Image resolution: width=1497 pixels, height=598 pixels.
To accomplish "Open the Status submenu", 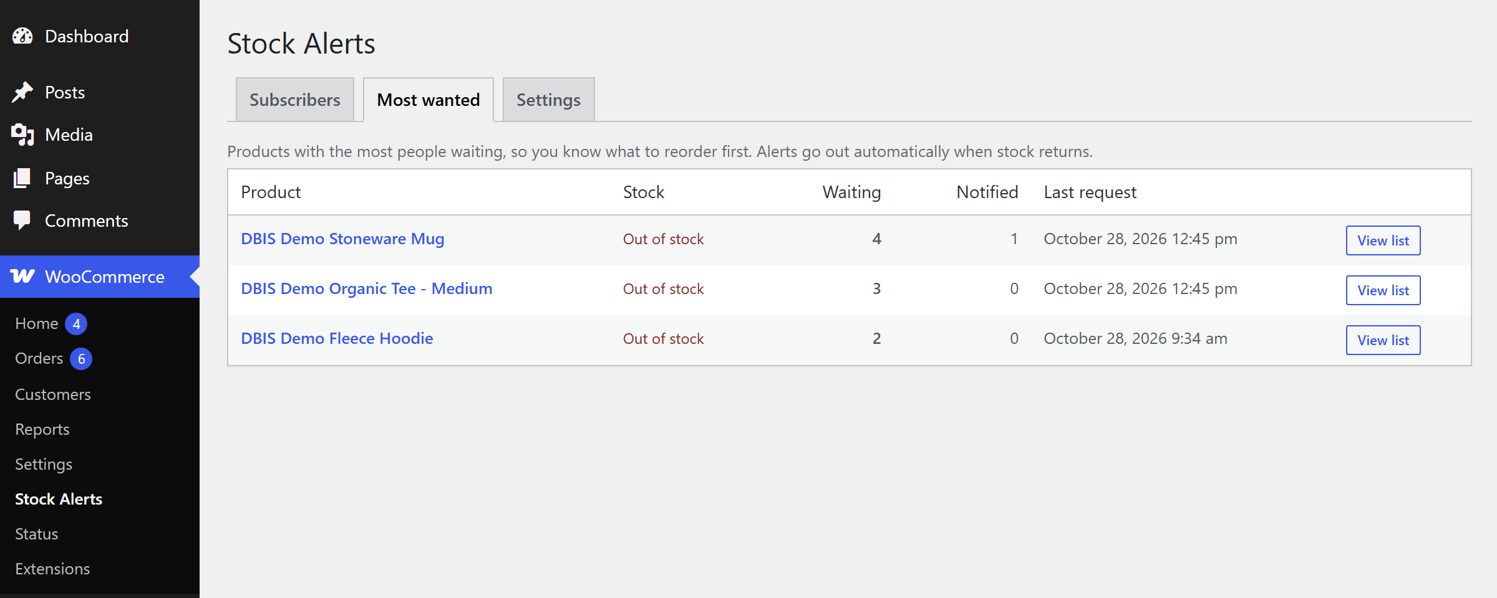I will 37,534.
